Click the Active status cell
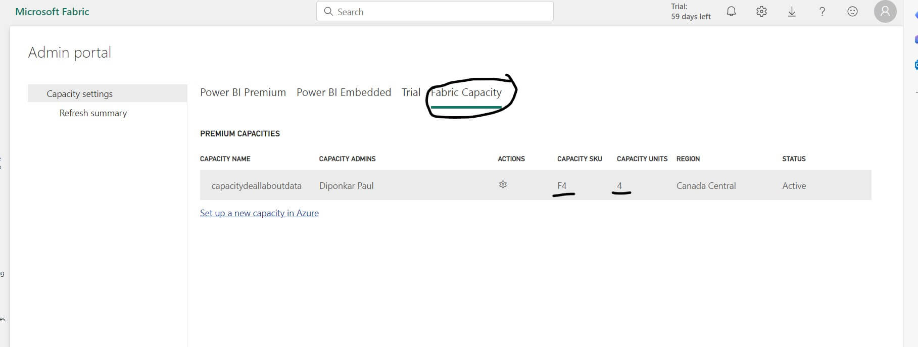This screenshot has height=347, width=918. point(794,186)
